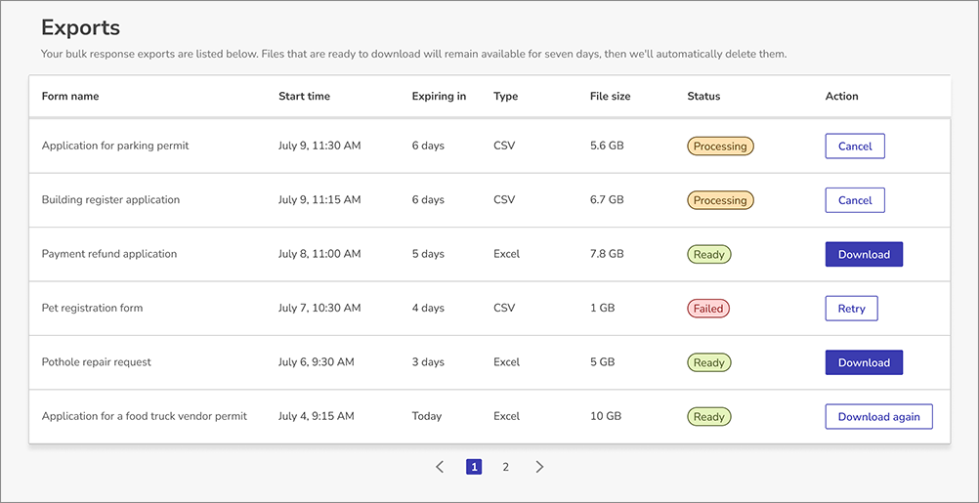Click the Type column header

pyautogui.click(x=505, y=97)
